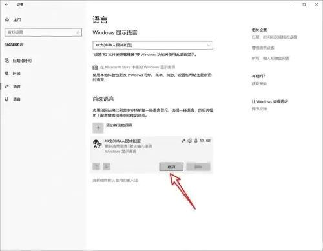Click the text-to-speech feature icon on Chinese row
Image resolution: width=323 pixels, height=251 pixels.
pos(190,141)
